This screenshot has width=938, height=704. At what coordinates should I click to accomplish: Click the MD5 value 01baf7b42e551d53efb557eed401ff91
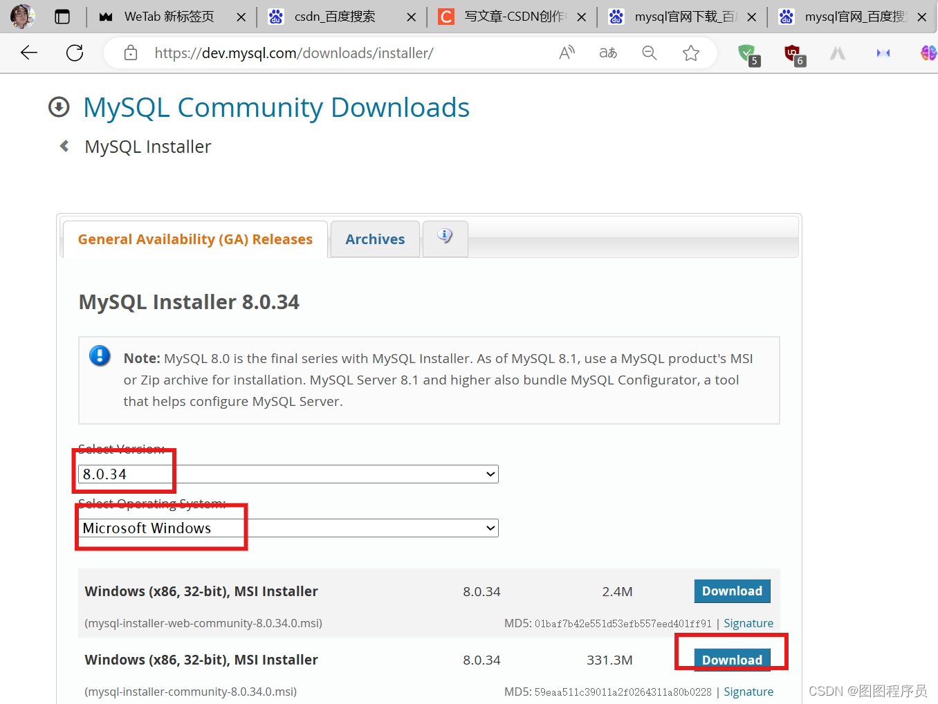pyautogui.click(x=623, y=624)
